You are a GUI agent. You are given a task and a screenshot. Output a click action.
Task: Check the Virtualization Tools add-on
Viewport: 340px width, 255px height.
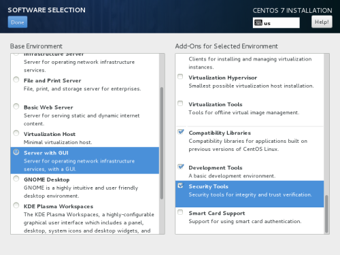[x=180, y=103]
